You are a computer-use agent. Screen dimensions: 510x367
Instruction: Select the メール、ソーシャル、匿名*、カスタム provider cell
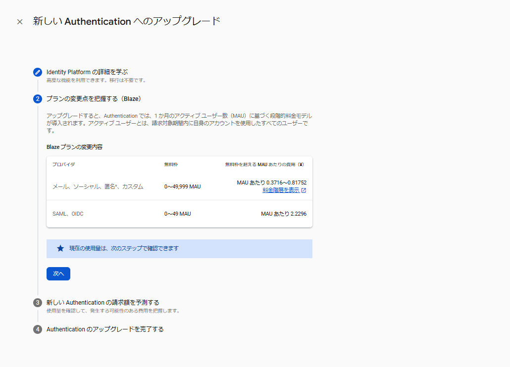point(98,186)
